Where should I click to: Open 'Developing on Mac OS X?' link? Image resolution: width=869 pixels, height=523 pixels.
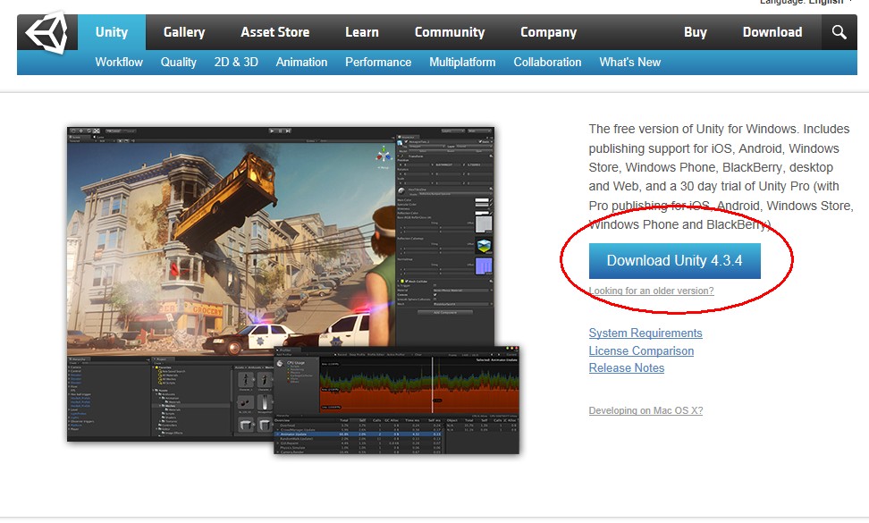point(645,410)
